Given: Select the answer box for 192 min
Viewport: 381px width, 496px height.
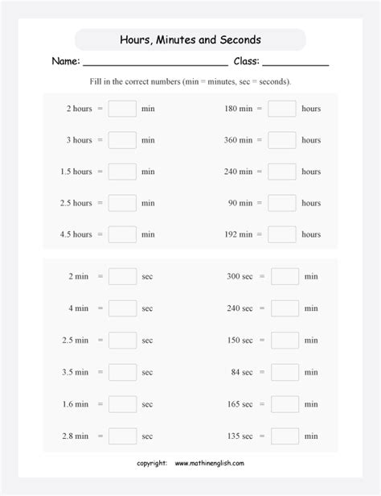Looking at the screenshot, I should 282,234.
